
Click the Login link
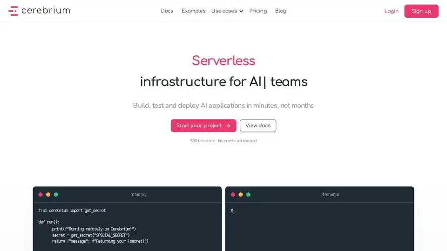click(x=391, y=11)
